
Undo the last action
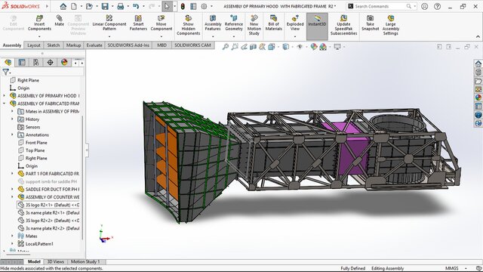(x=136, y=6)
